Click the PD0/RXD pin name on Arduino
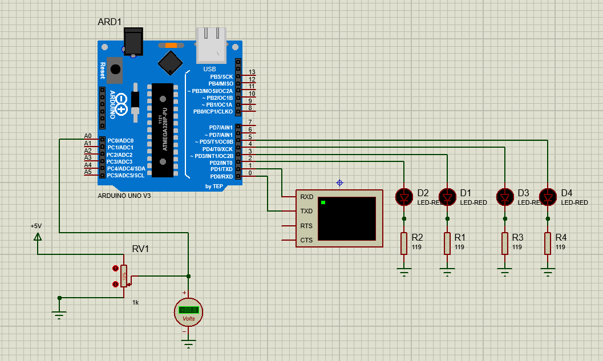This screenshot has width=603, height=361. click(221, 176)
